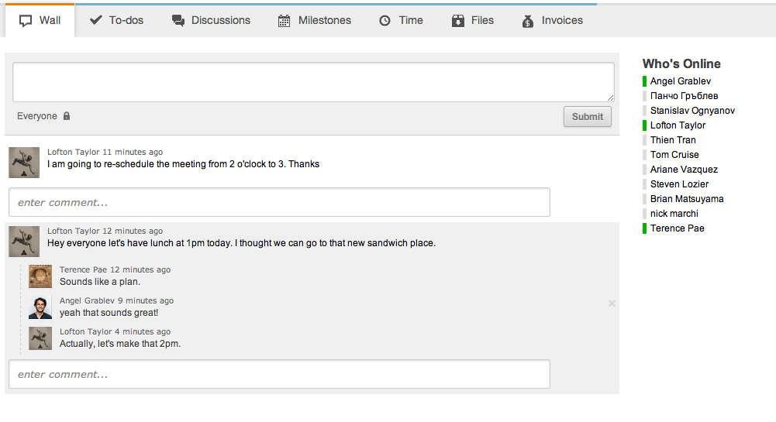Click the Time clock icon
776x422 pixels.
click(x=385, y=21)
